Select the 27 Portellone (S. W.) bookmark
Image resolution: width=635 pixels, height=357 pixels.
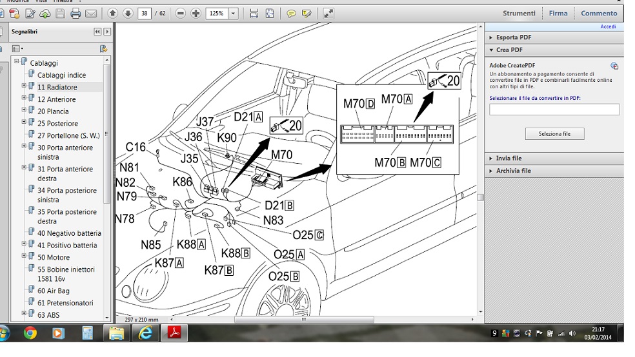coord(68,135)
